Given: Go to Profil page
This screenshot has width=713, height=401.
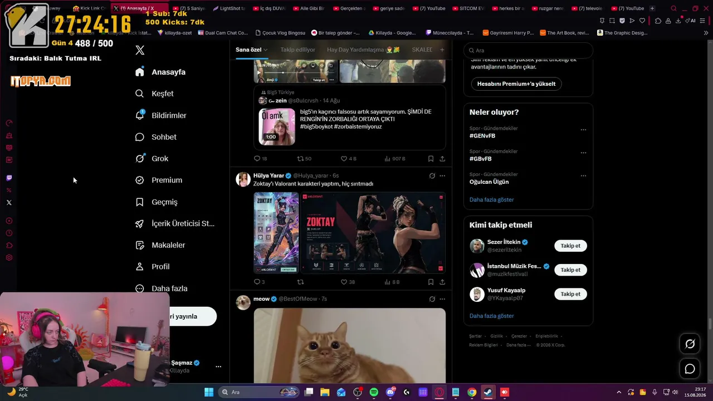Looking at the screenshot, I should [x=152, y=267].
